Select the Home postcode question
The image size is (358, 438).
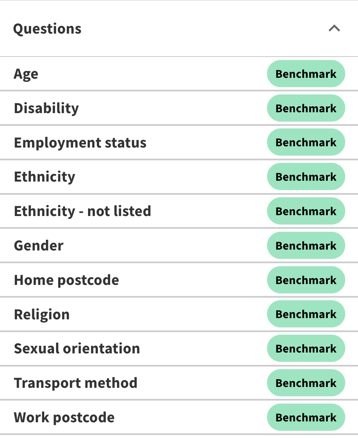tap(66, 280)
